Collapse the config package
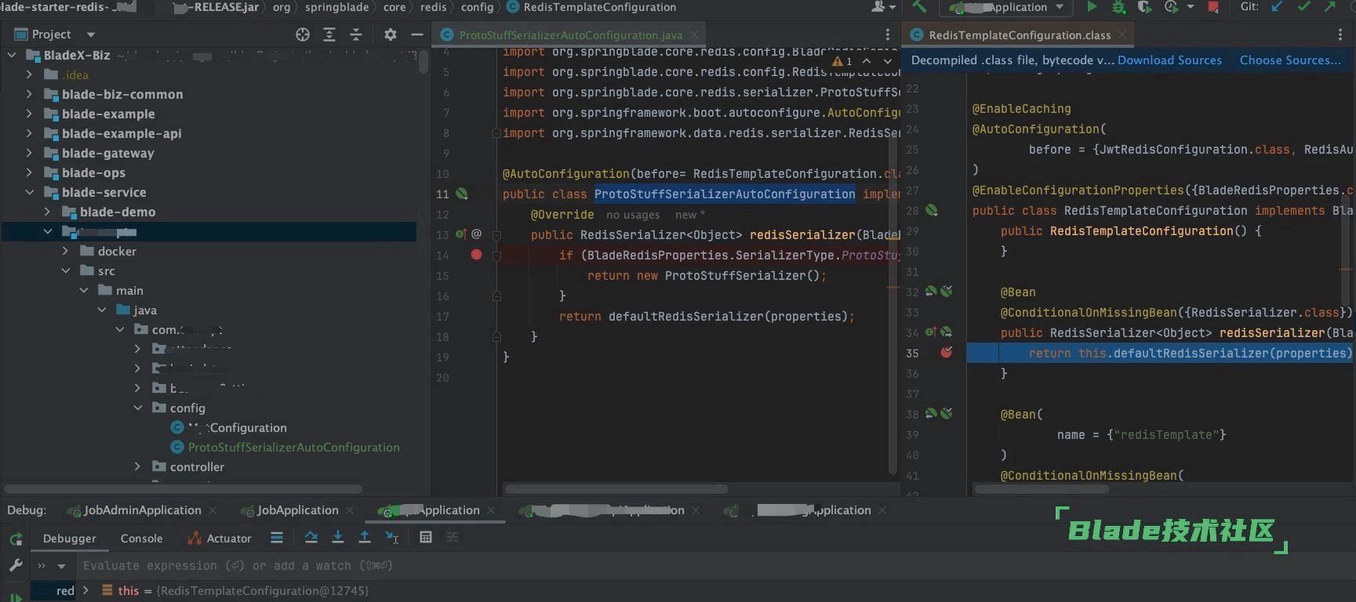The height and width of the screenshot is (602, 1356). pyautogui.click(x=137, y=408)
